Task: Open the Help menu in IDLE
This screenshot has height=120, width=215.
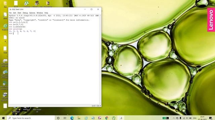Action: [x=46, y=13]
